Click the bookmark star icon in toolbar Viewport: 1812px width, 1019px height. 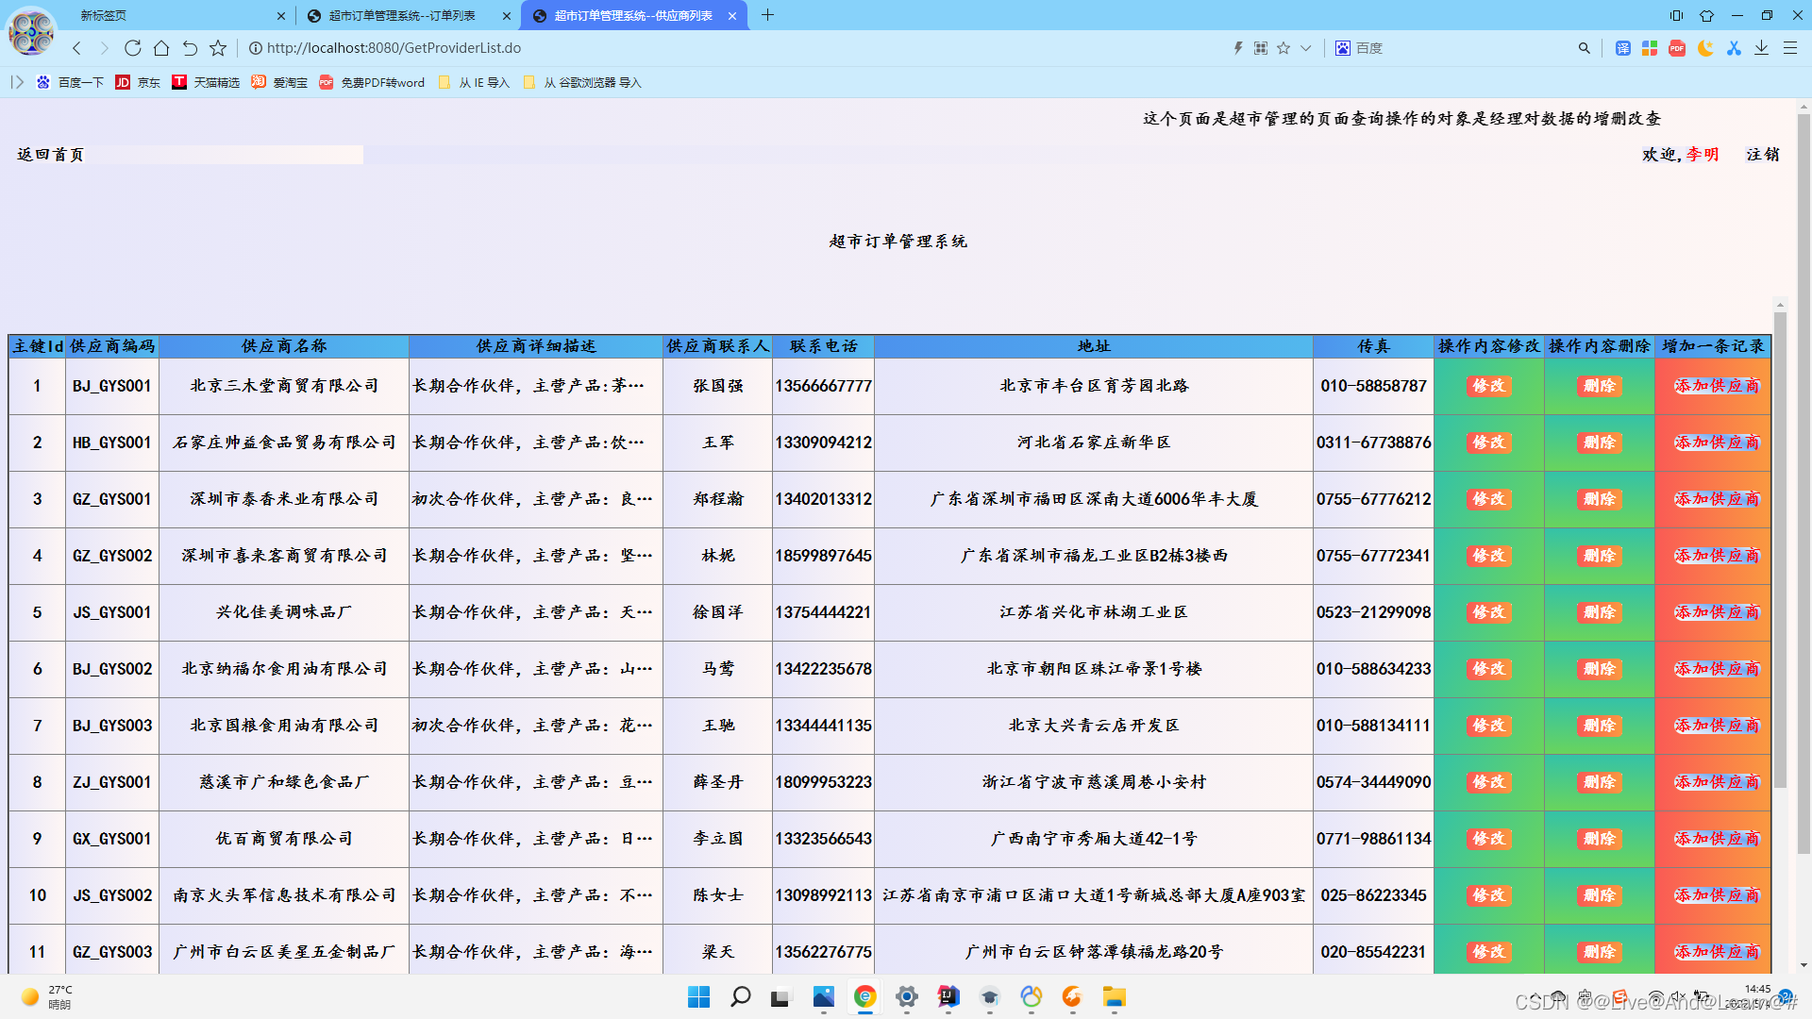218,48
